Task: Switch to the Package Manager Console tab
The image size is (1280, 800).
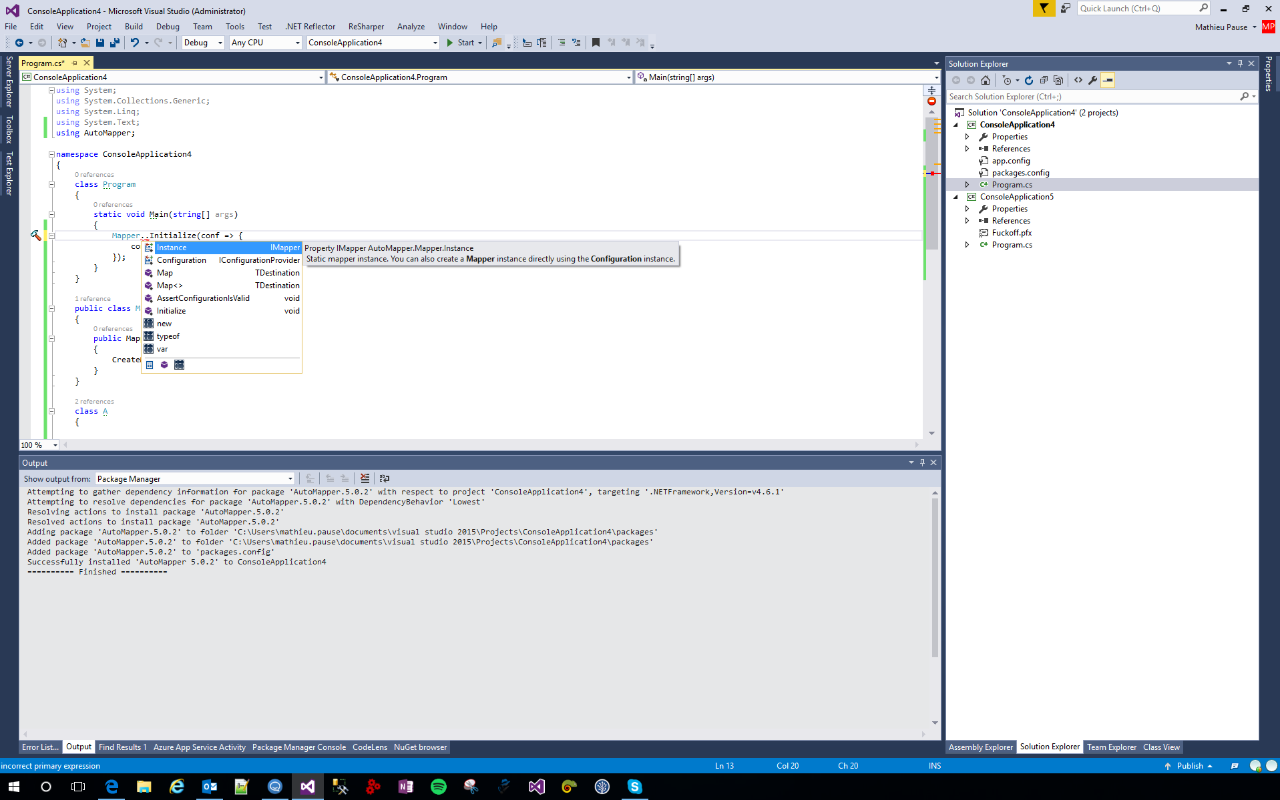Action: coord(299,747)
